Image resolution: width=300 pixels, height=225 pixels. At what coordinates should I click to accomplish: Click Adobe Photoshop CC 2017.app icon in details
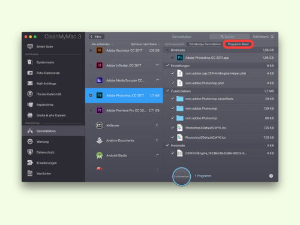180,58
